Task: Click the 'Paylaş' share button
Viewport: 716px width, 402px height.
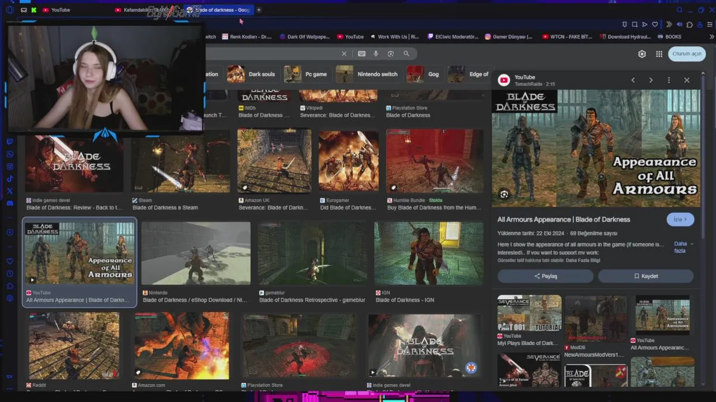Action: click(545, 276)
